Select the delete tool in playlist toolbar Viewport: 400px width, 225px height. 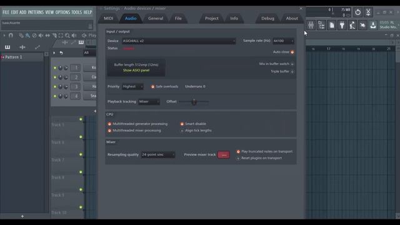(x=34, y=36)
